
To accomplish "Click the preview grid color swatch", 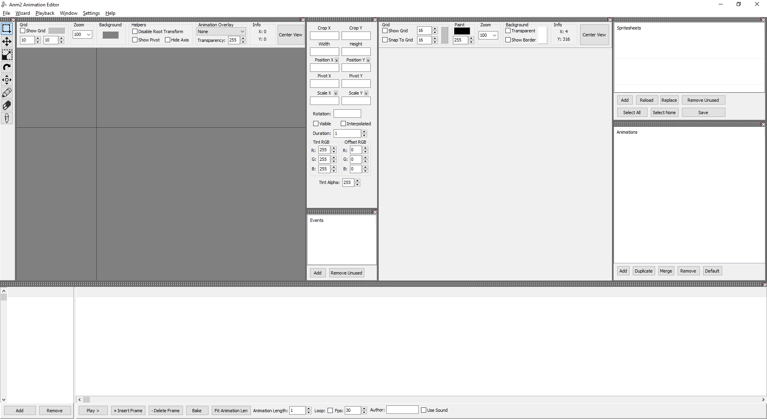I will [56, 31].
